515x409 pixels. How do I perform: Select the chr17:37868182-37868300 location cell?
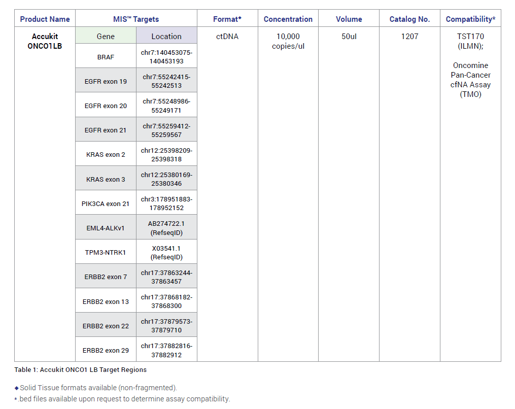point(166,300)
